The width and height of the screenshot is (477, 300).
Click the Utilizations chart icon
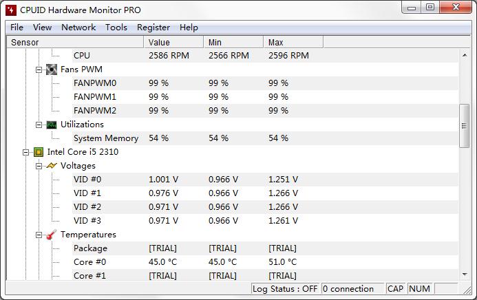pyautogui.click(x=52, y=125)
